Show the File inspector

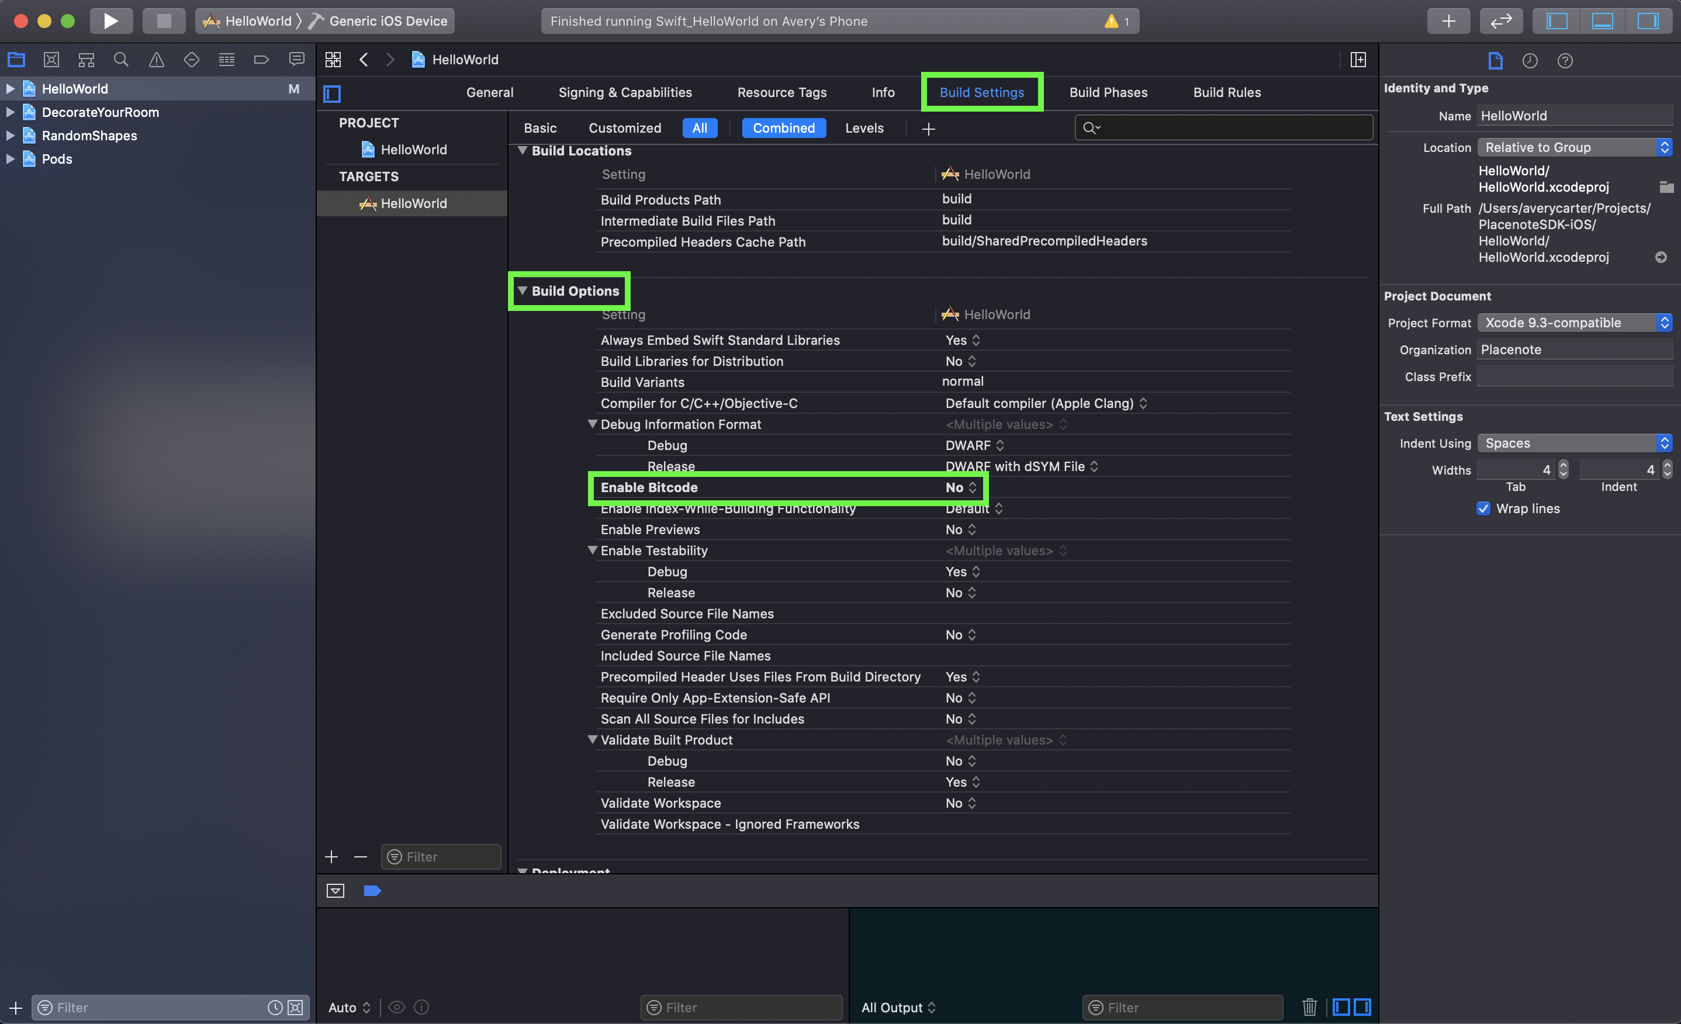pos(1495,61)
